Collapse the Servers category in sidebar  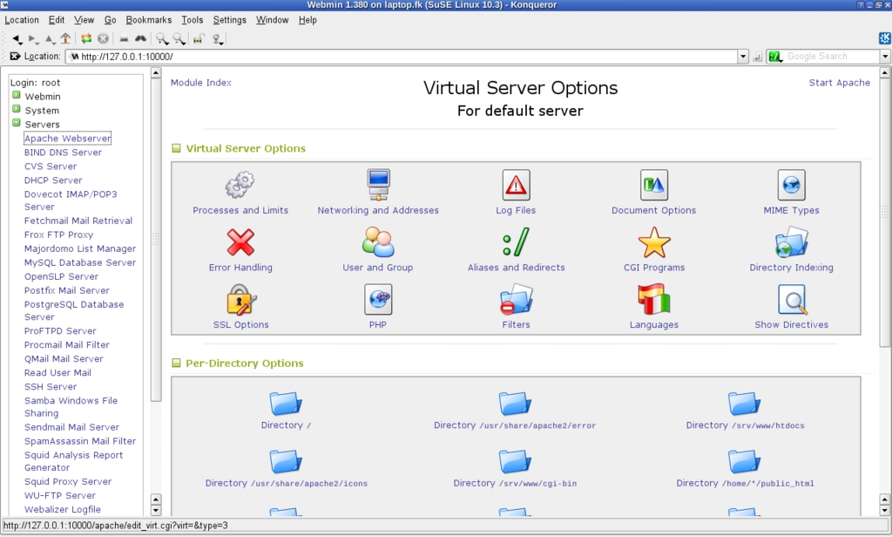click(16, 124)
